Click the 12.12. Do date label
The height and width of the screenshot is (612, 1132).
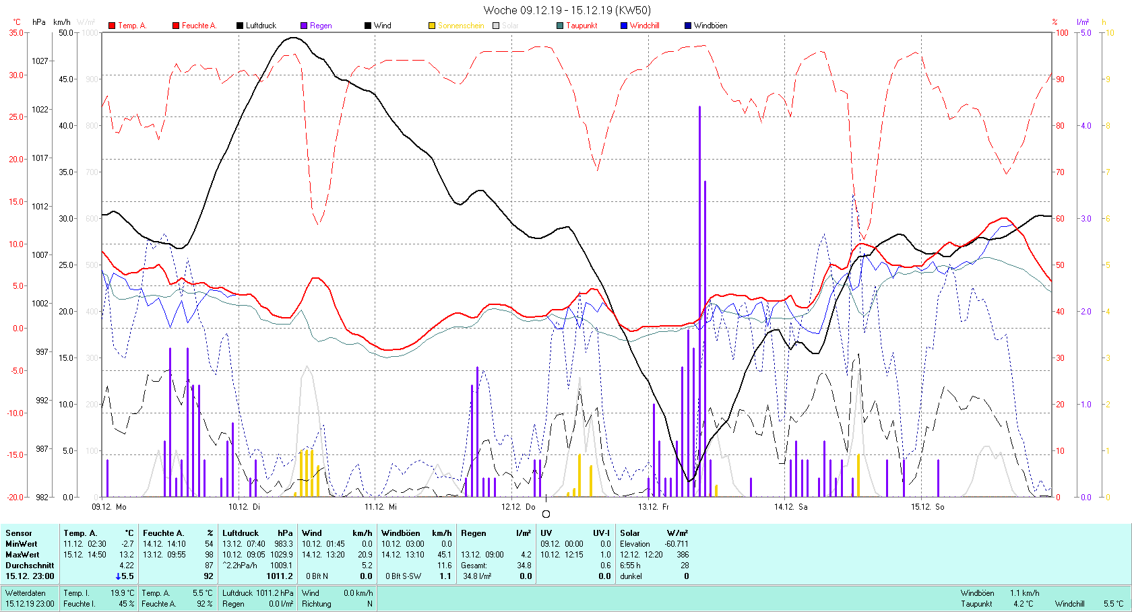518,507
